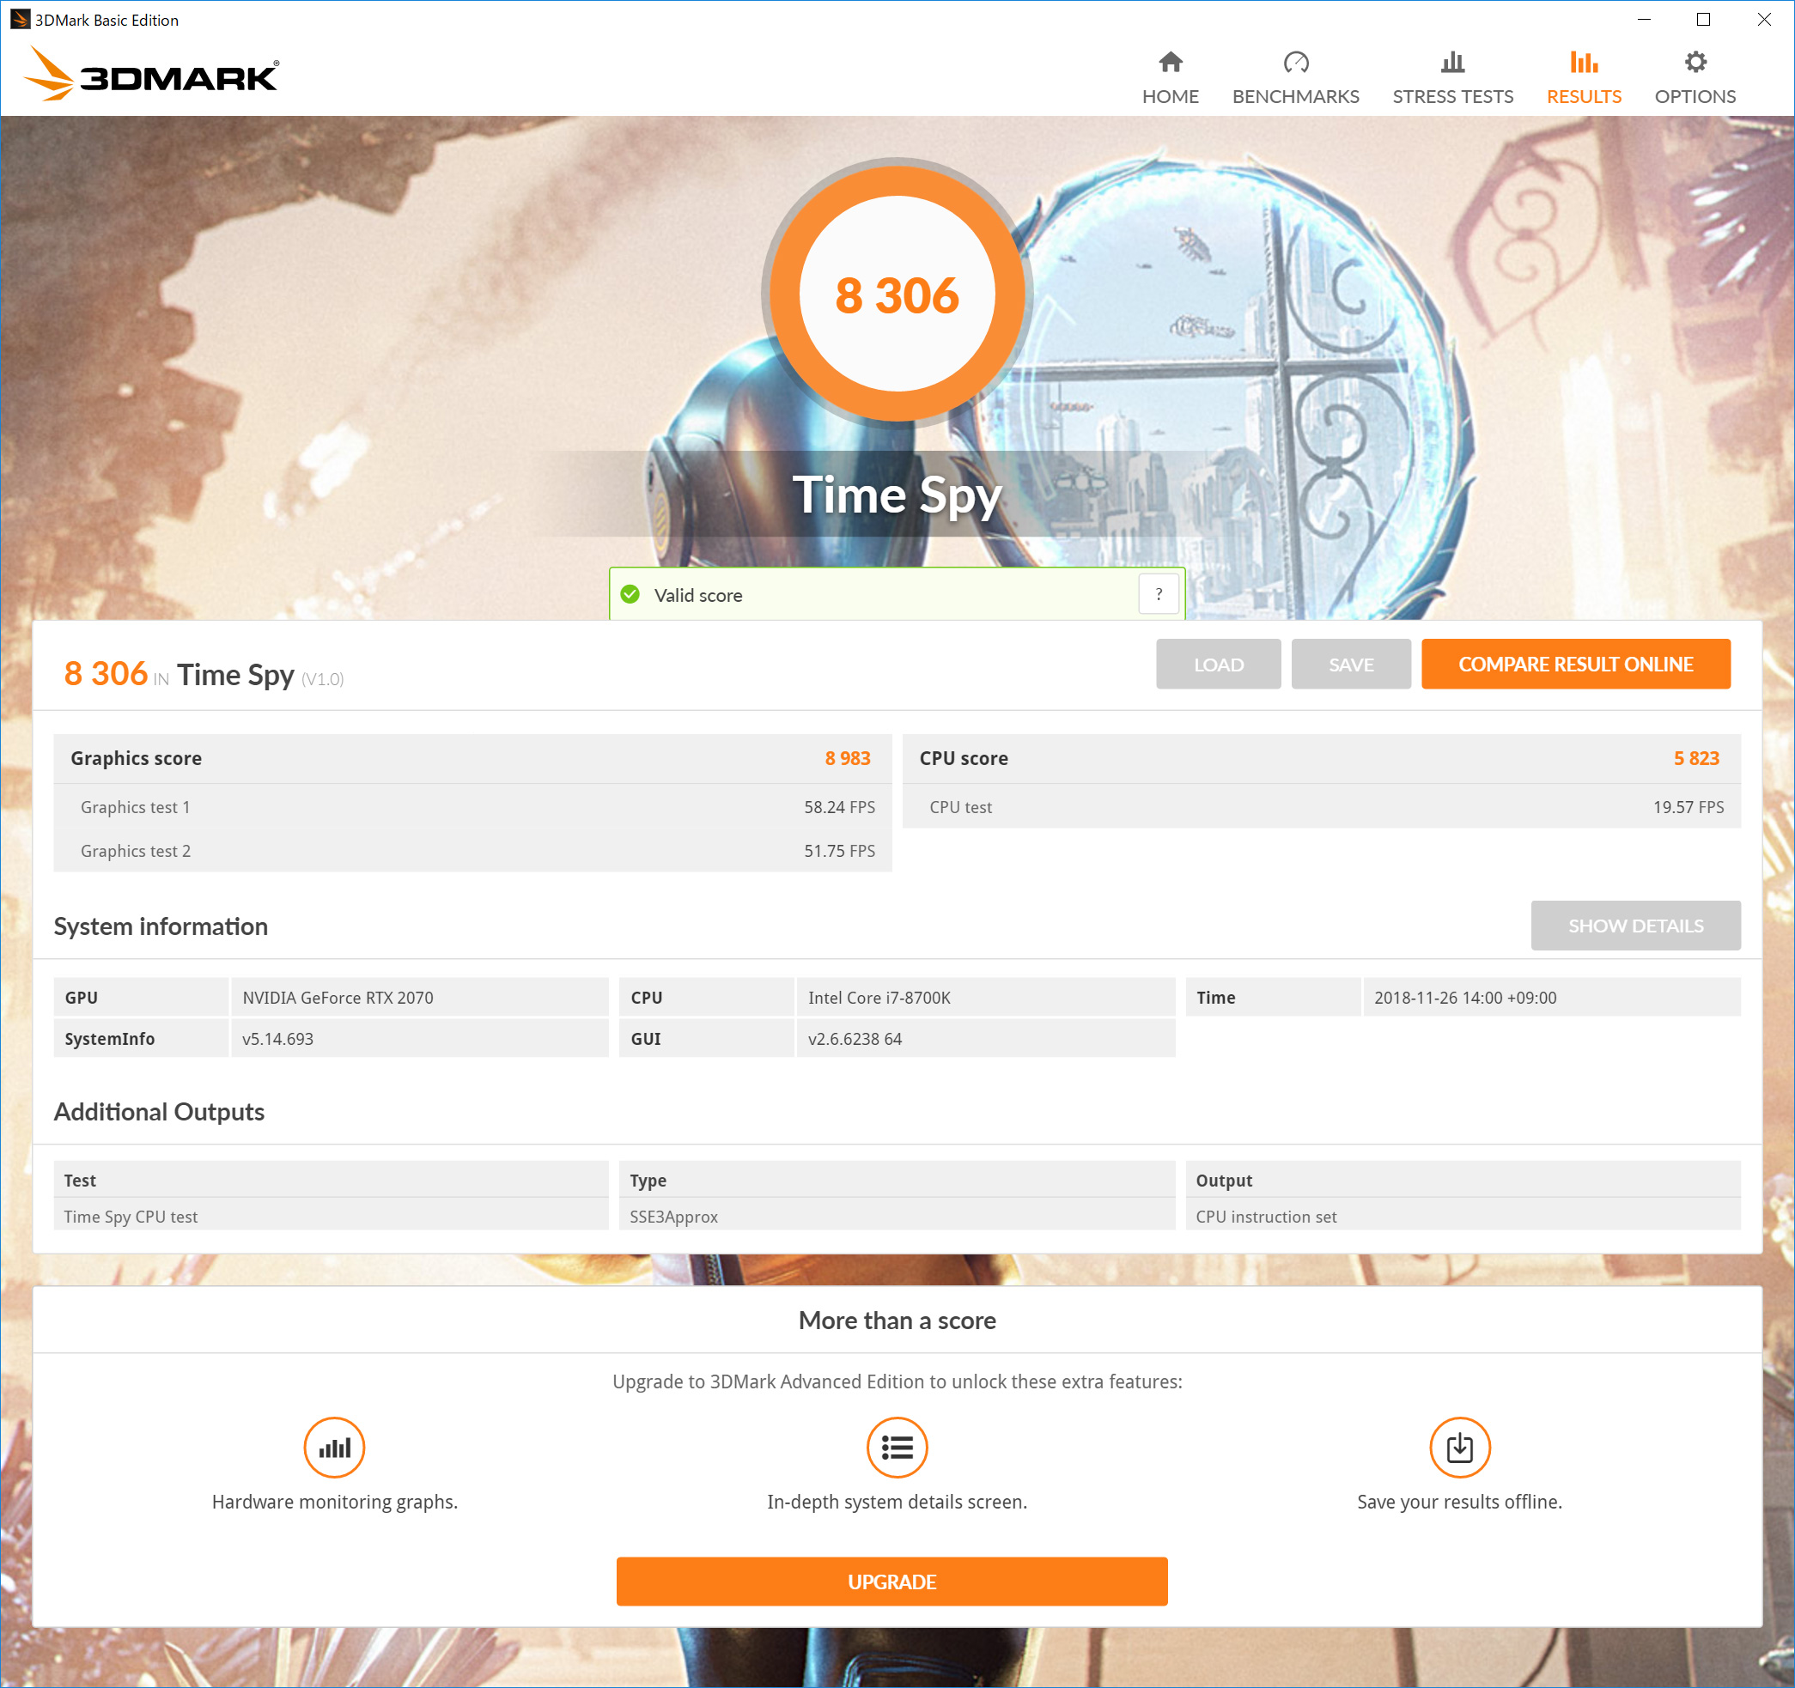The width and height of the screenshot is (1795, 1688).
Task: Click Hardware monitoring graphs caption
Action: [x=334, y=1501]
